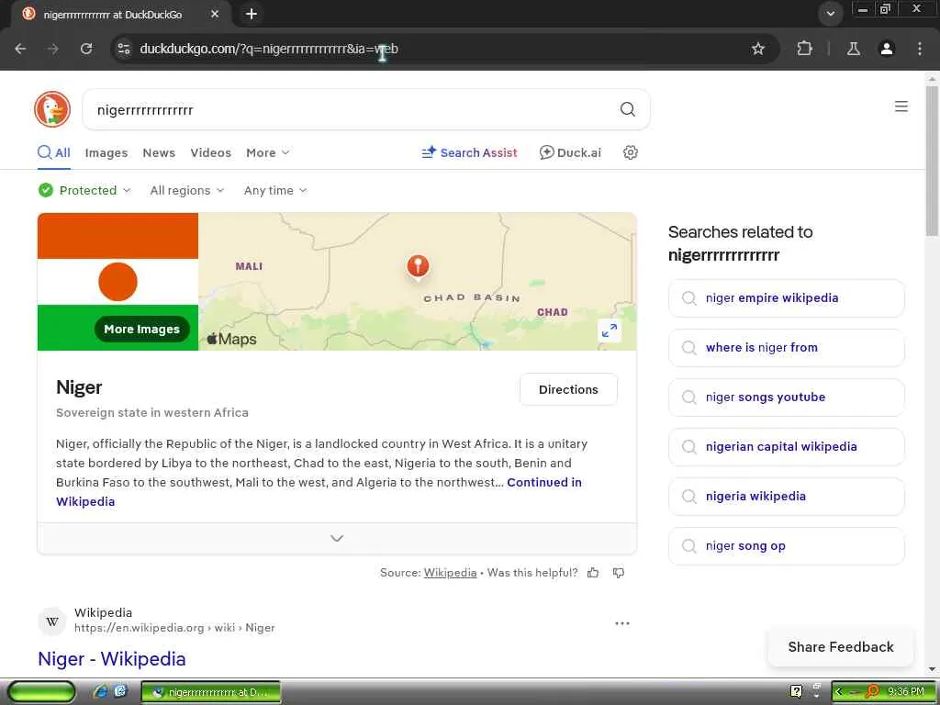This screenshot has height=705, width=940.
Task: Click Share Feedback button
Action: tap(841, 647)
